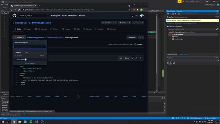Open Explore in the GitHub header
The height and width of the screenshot is (124, 220).
coord(82,16)
